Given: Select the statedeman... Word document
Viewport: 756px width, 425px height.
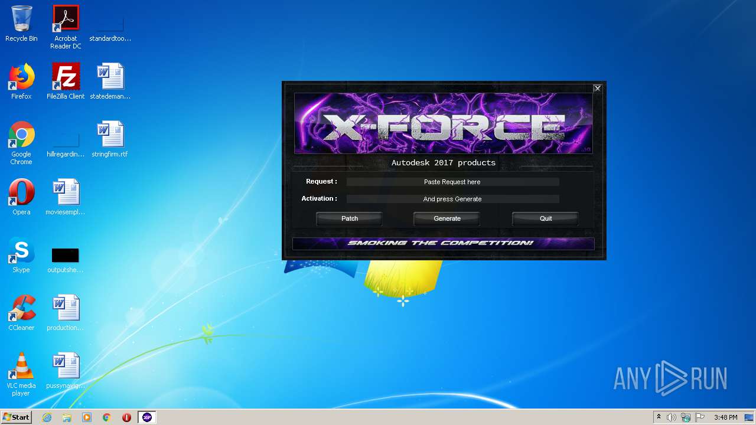Looking at the screenshot, I should click(x=110, y=82).
